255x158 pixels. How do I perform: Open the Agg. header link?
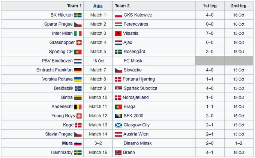(98, 6)
